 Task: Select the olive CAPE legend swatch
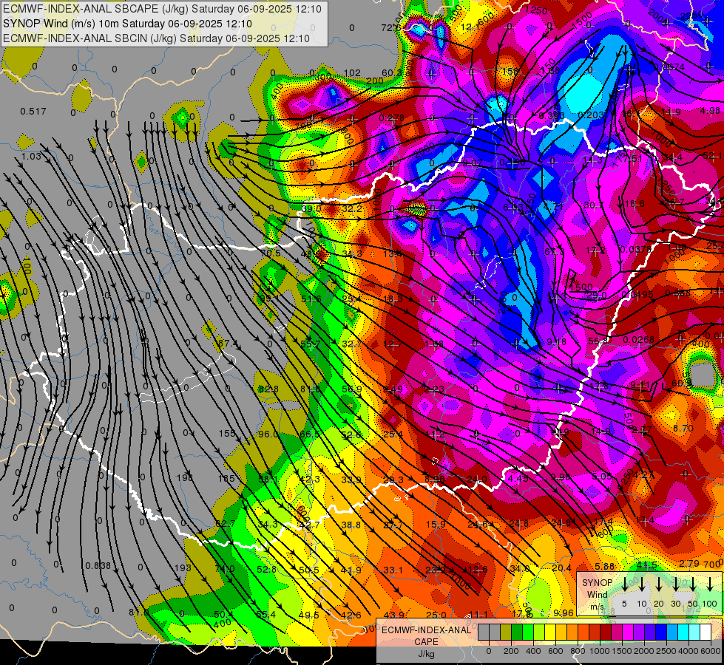point(506,632)
